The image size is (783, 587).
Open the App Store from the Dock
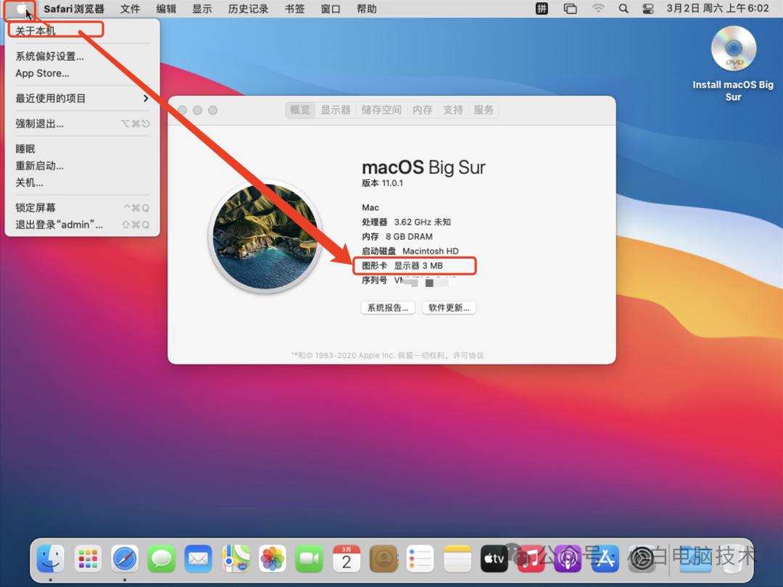tap(605, 559)
